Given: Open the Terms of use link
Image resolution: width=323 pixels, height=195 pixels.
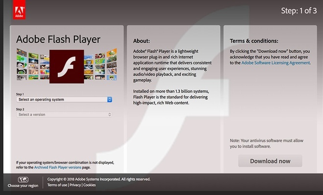Looking at the screenshot, I should pyautogui.click(x=57, y=185).
